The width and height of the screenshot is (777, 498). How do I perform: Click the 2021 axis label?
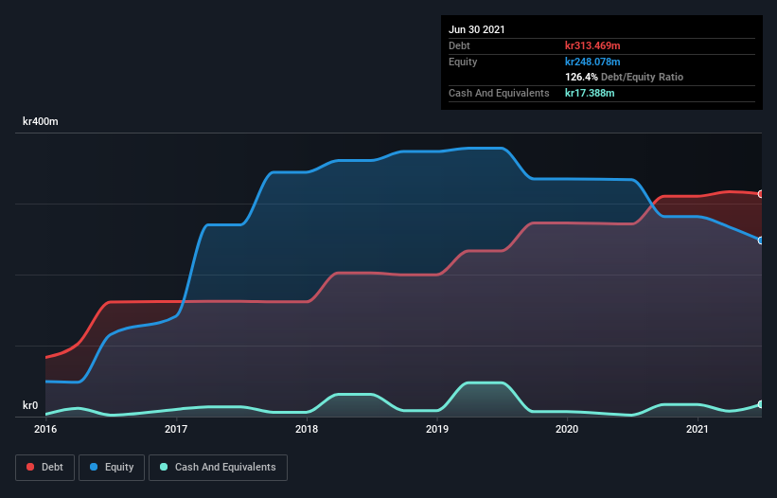698,429
